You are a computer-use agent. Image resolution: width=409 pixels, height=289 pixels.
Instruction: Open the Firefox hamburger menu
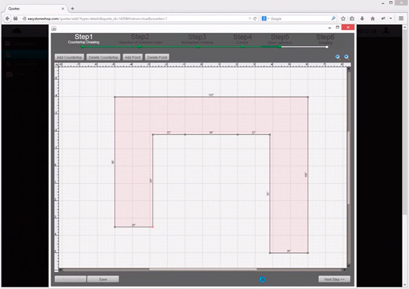pos(402,18)
